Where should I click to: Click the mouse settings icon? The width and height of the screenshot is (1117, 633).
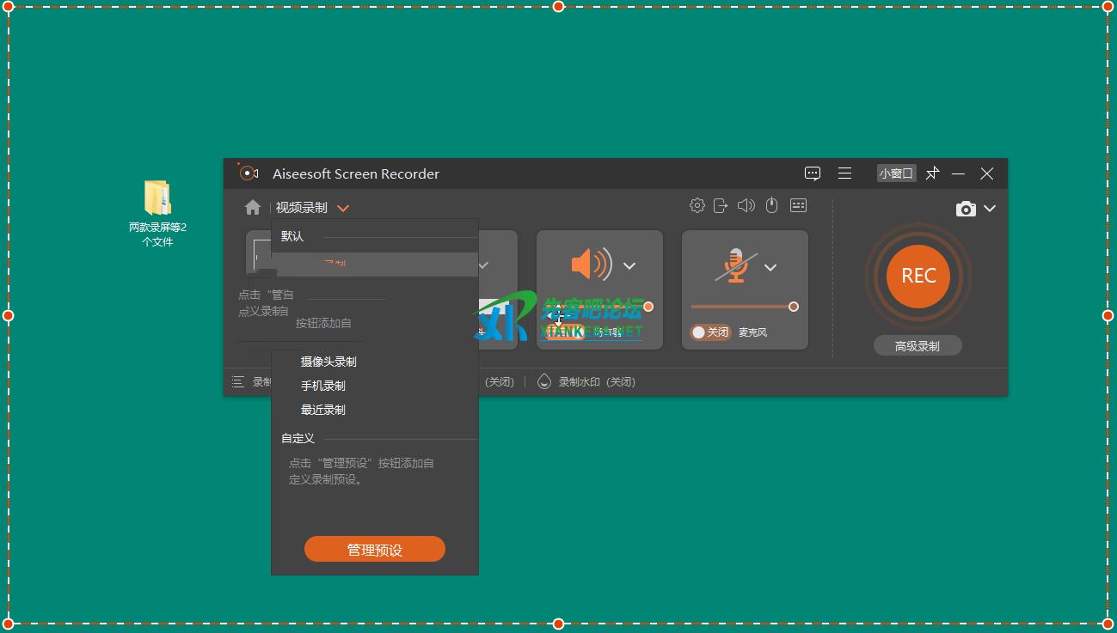(x=772, y=205)
